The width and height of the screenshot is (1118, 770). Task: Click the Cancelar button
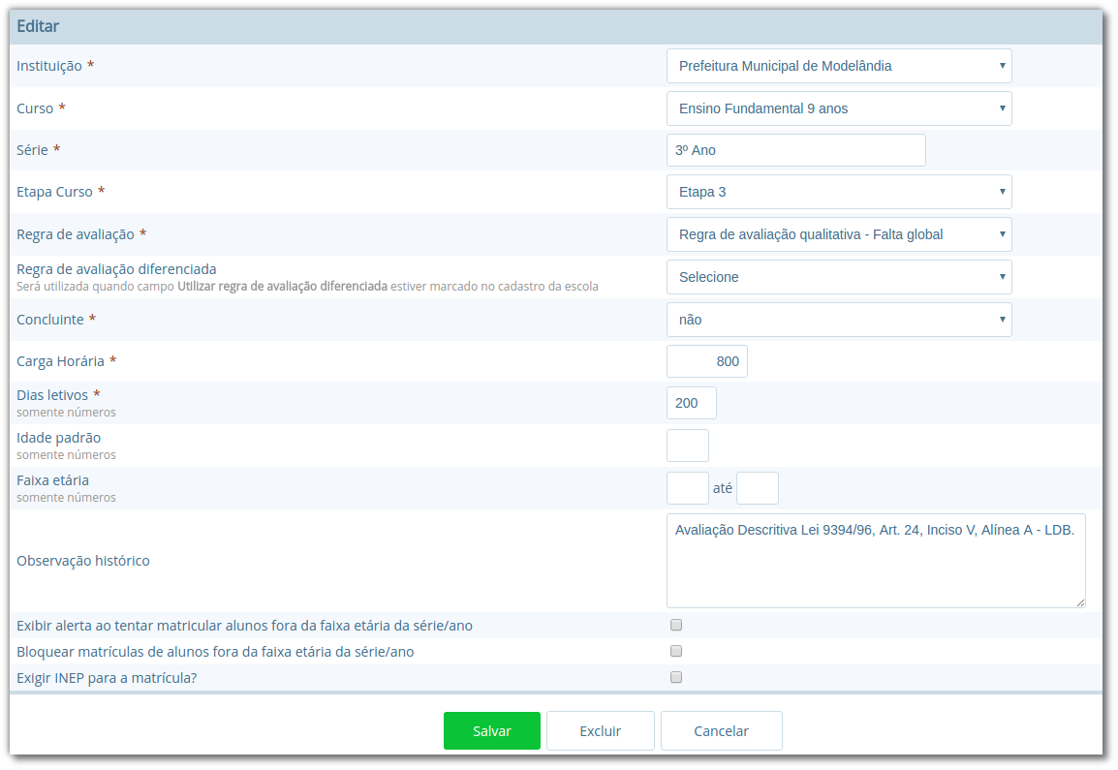click(722, 731)
